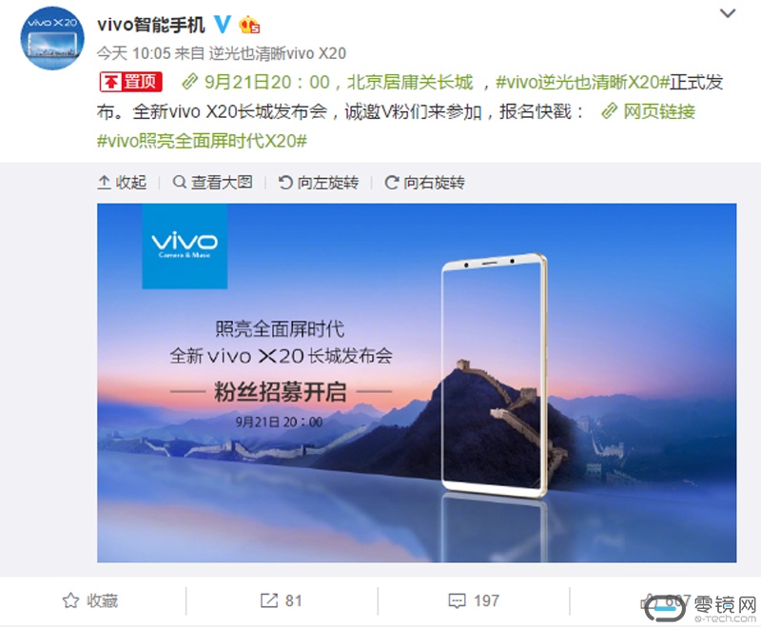Open the post options chevron menu
Screen dimensions: 761x628
pos(727,13)
